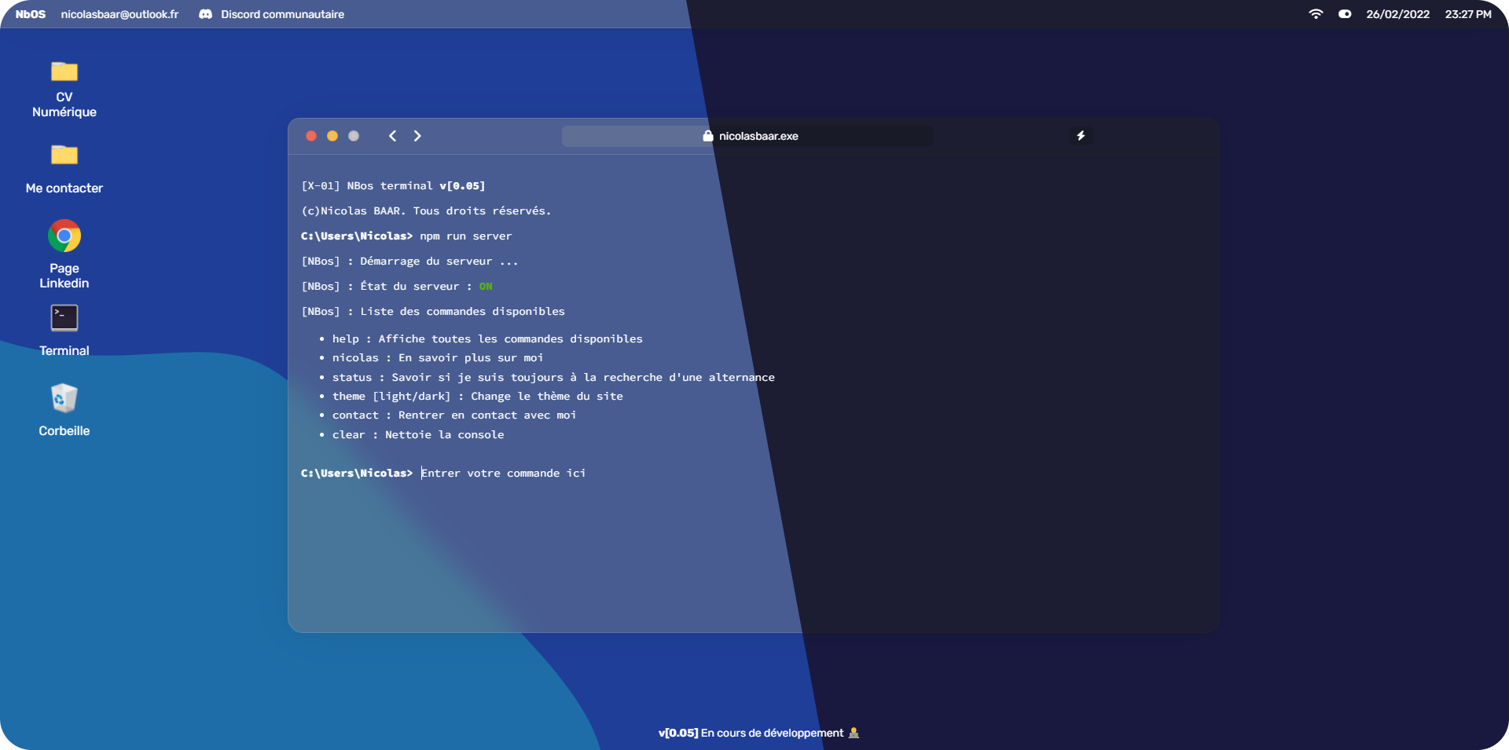
Task: Click the Discord logo icon
Action: click(205, 14)
